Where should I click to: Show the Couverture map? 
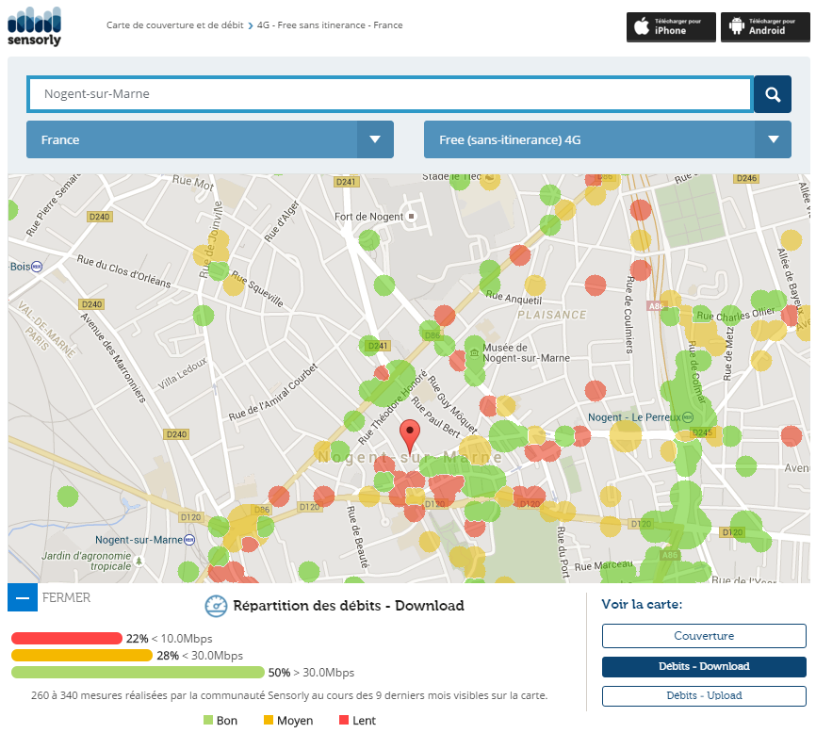coord(704,636)
